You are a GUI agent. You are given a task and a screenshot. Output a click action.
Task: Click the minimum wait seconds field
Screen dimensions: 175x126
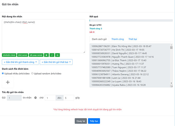50,98
